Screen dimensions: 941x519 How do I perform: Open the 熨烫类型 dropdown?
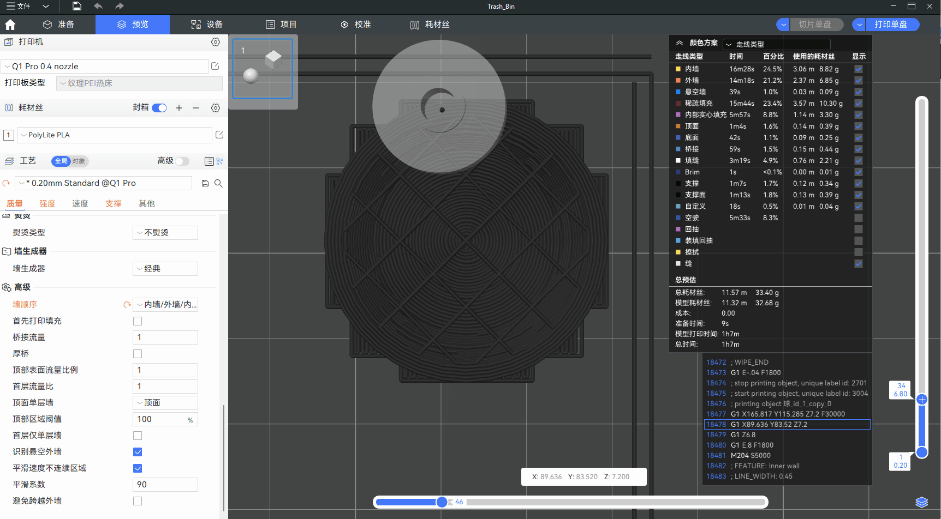coord(165,233)
